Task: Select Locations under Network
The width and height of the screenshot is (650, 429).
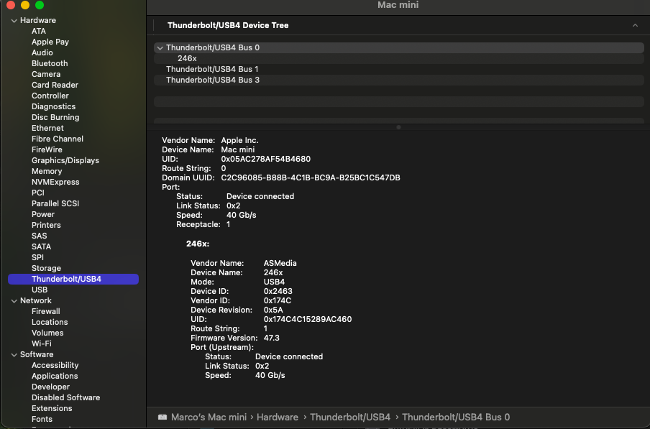Action: point(50,322)
